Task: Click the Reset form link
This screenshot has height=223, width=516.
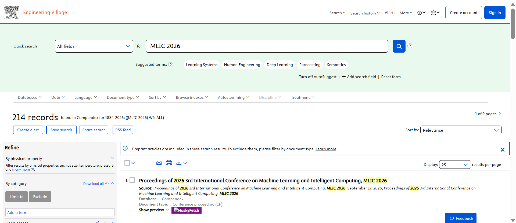Action: pos(391,77)
